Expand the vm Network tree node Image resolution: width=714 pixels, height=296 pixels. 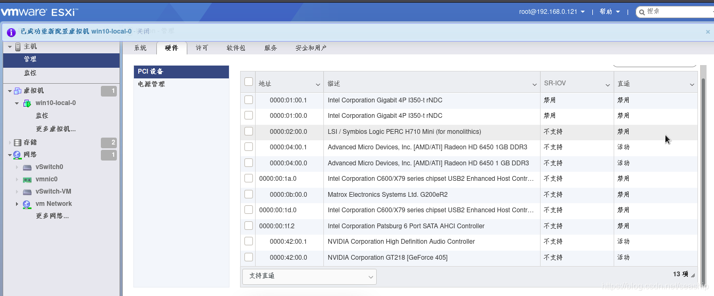(x=17, y=204)
